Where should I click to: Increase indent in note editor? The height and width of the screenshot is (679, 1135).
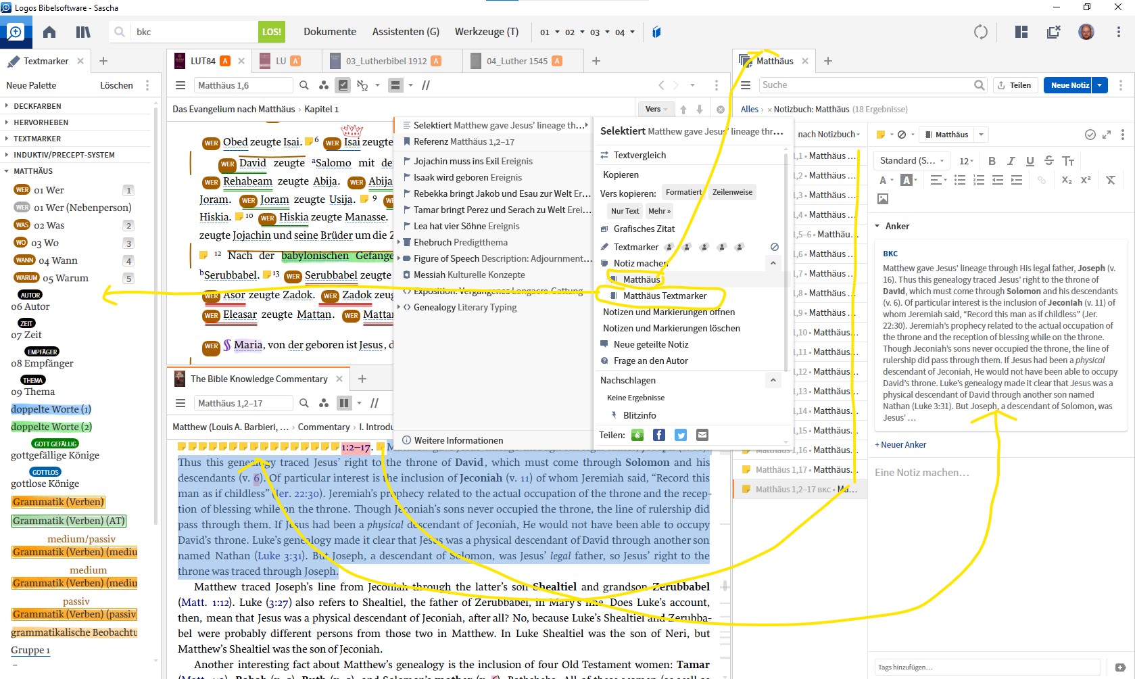tap(1017, 180)
